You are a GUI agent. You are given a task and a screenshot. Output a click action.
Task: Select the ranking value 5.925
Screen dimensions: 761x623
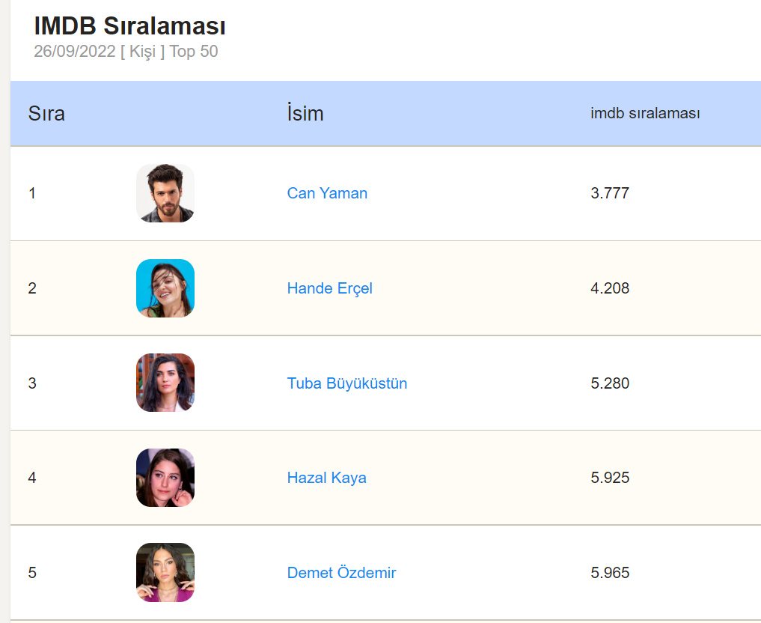pyautogui.click(x=610, y=478)
